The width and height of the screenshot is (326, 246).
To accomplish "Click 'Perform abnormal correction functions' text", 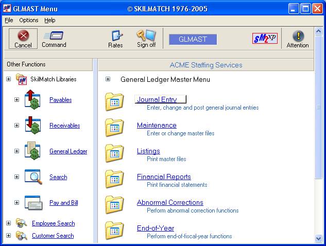I will (x=193, y=210).
